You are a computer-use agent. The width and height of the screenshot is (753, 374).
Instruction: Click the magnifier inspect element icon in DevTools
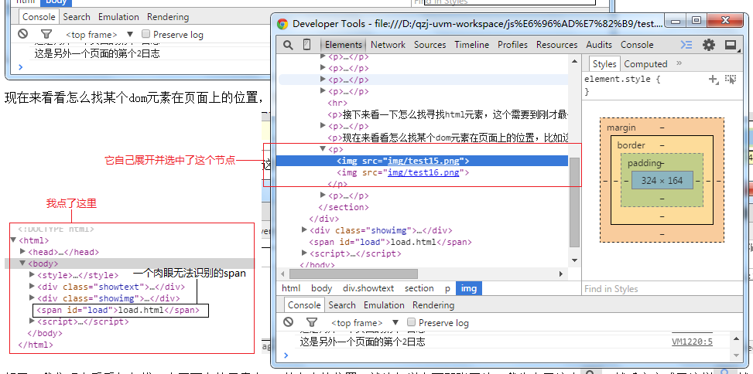coord(288,45)
